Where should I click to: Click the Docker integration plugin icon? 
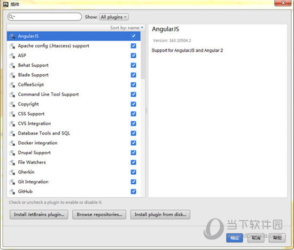(12, 143)
